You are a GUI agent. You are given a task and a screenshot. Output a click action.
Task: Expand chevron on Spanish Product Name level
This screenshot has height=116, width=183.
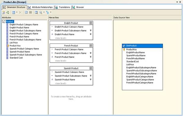pyautogui.click(x=91, y=80)
